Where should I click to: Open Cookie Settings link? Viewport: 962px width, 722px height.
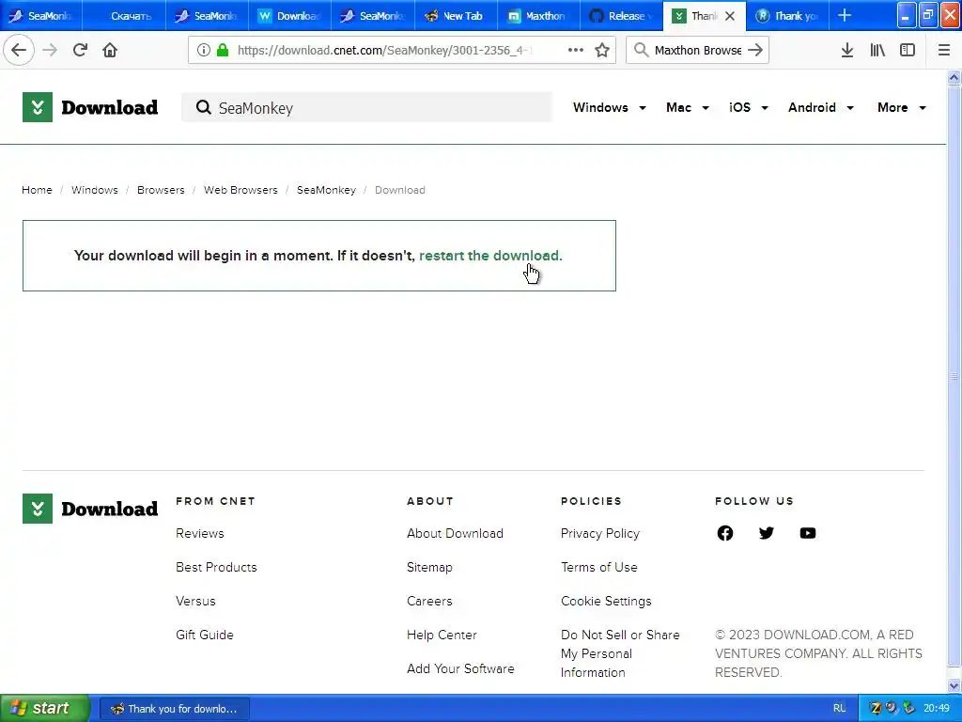(606, 601)
